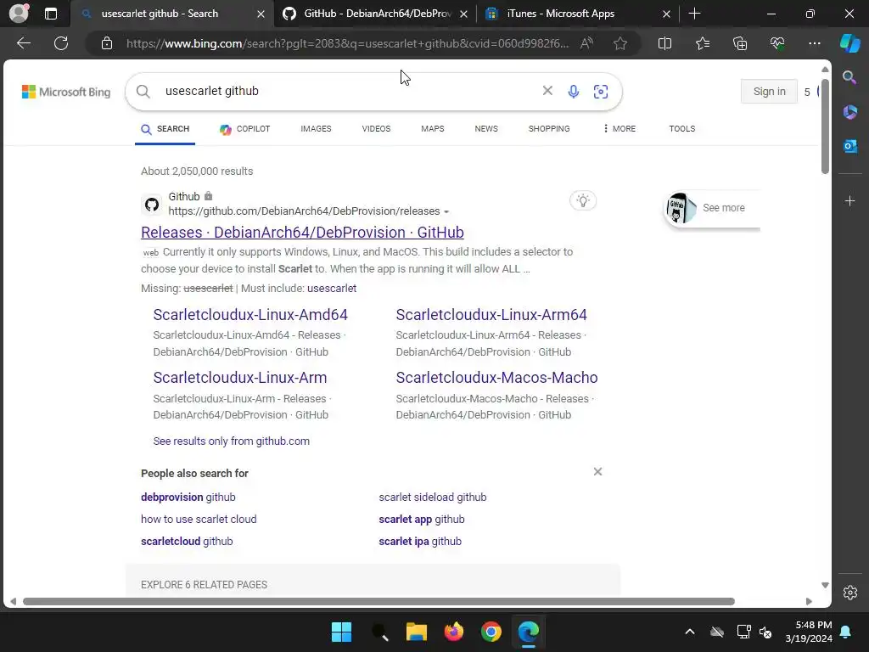Click the Sign in button
This screenshot has width=869, height=652.
(x=769, y=92)
